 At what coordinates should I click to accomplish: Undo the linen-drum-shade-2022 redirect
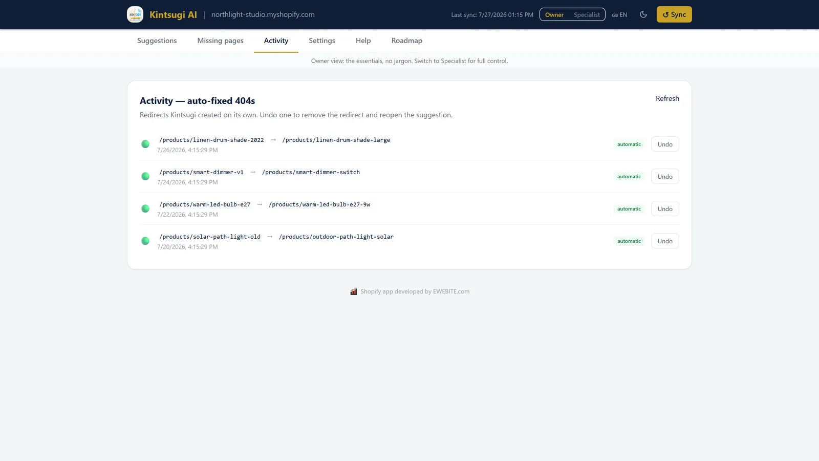point(665,144)
